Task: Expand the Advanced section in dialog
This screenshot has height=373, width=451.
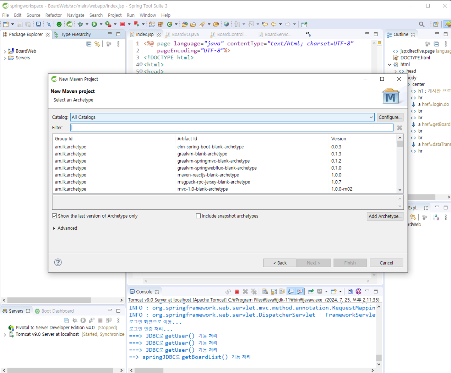Action: (x=54, y=228)
